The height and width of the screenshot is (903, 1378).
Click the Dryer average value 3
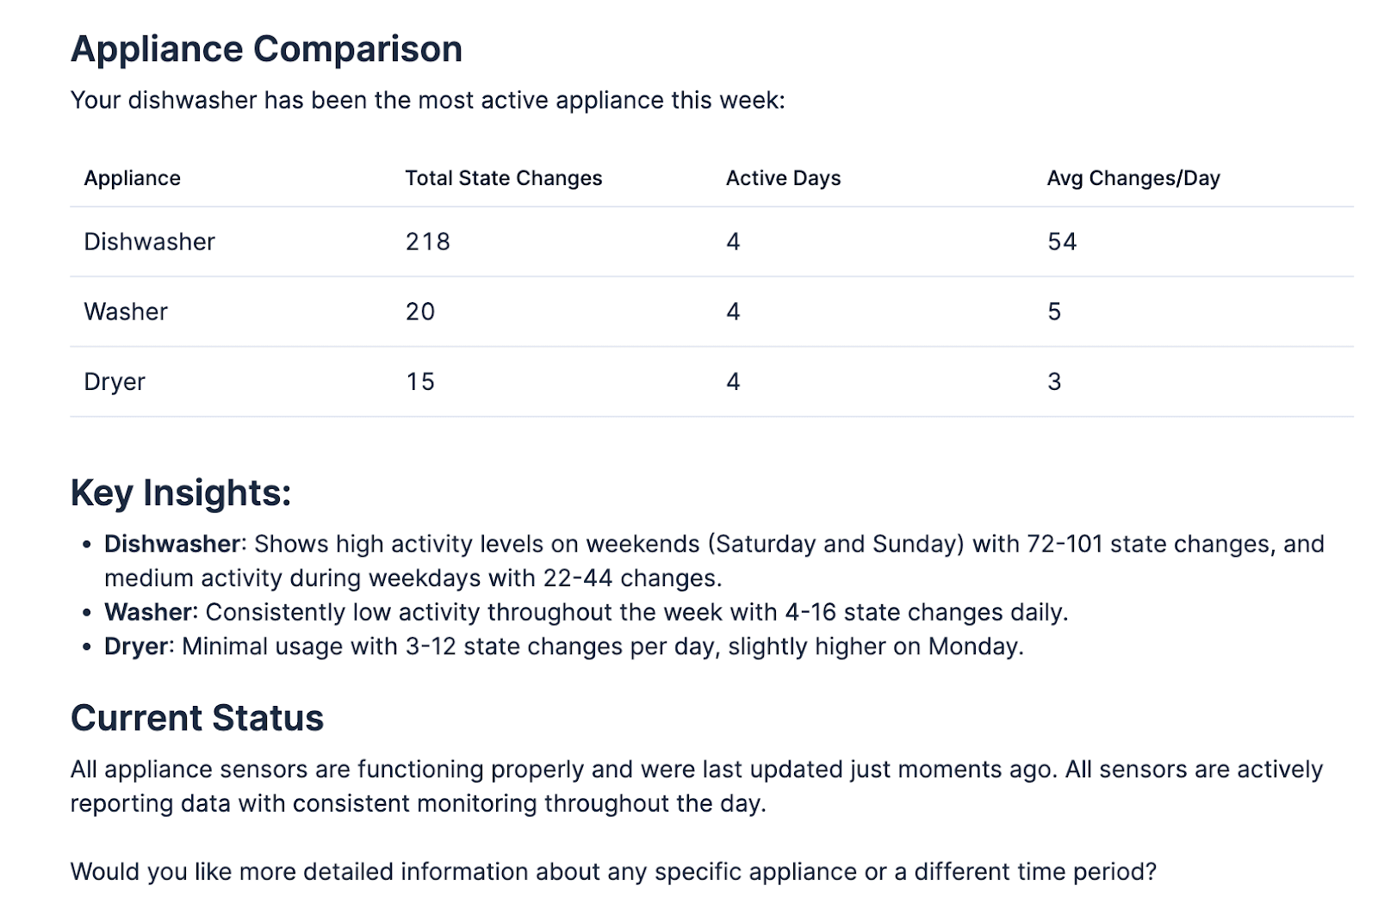coord(1054,382)
